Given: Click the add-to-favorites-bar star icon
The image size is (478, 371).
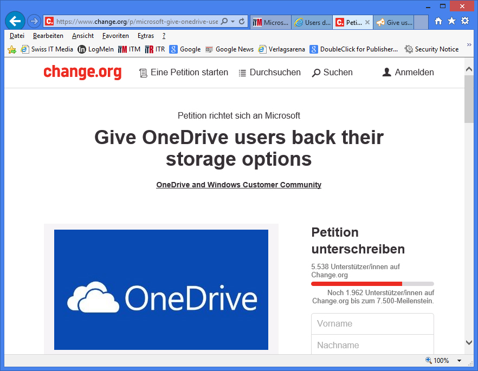Looking at the screenshot, I should point(12,49).
